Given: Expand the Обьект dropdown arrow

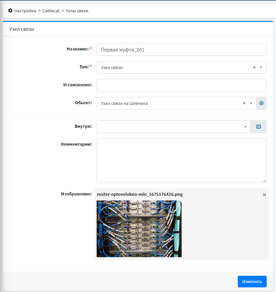Looking at the screenshot, I should (x=251, y=103).
